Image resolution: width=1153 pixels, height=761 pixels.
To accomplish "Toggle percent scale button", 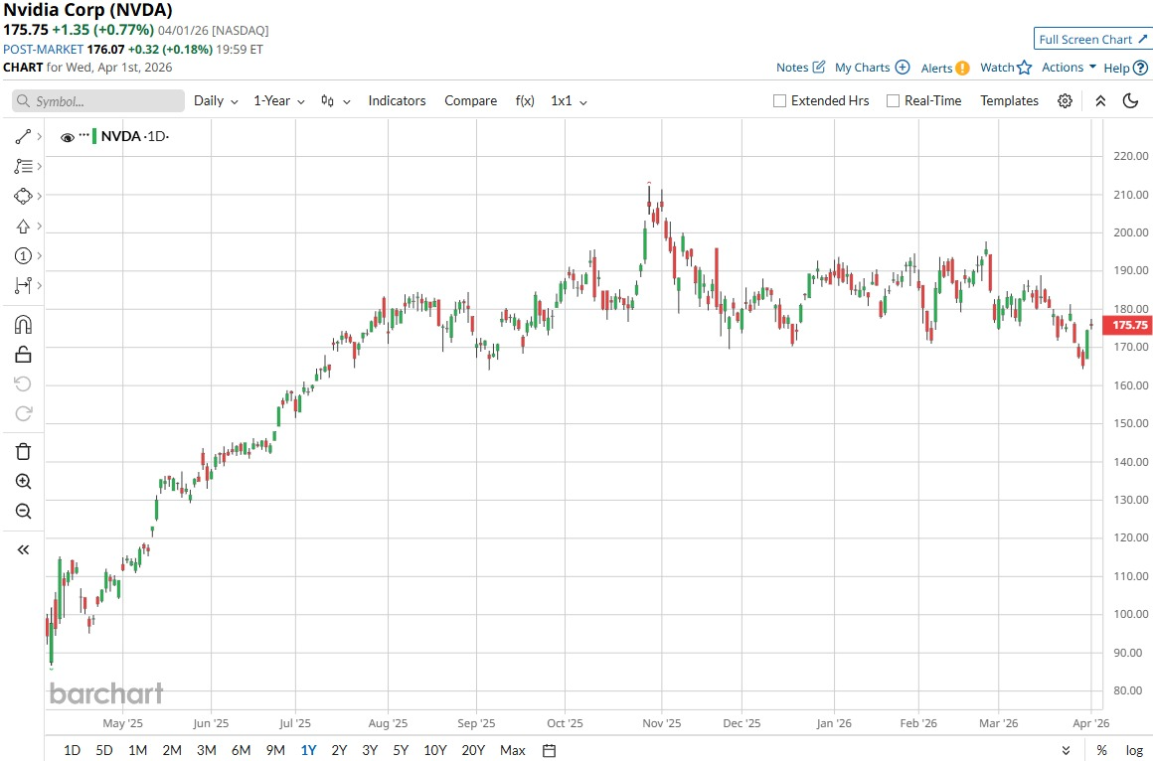I will point(1101,750).
